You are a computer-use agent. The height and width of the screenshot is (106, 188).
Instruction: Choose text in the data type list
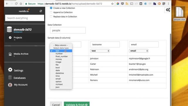point(61,51)
